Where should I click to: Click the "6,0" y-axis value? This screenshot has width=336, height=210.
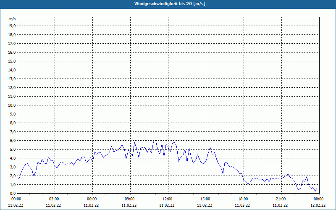point(13,140)
